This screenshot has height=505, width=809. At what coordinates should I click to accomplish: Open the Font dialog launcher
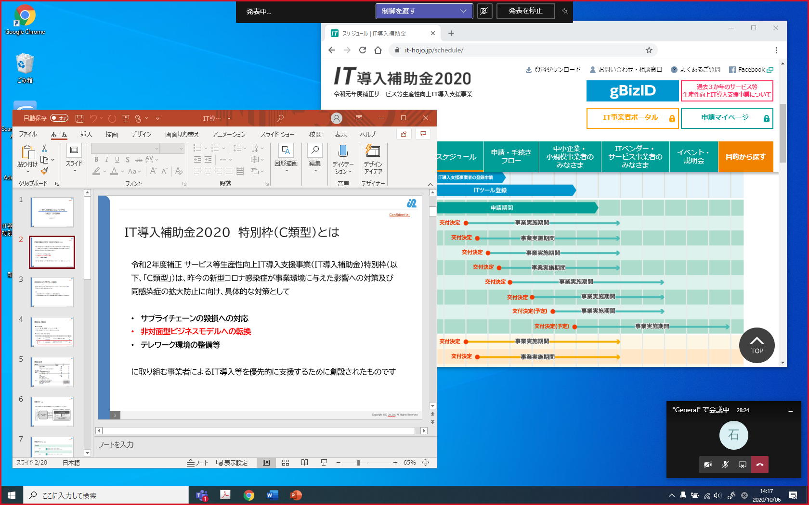point(184,184)
